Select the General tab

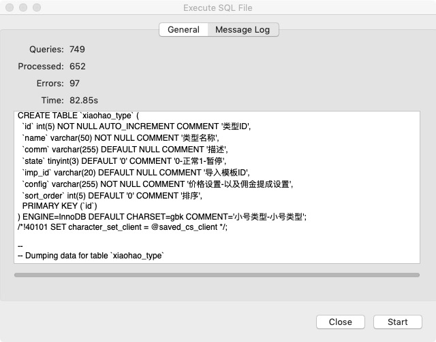pos(183,29)
